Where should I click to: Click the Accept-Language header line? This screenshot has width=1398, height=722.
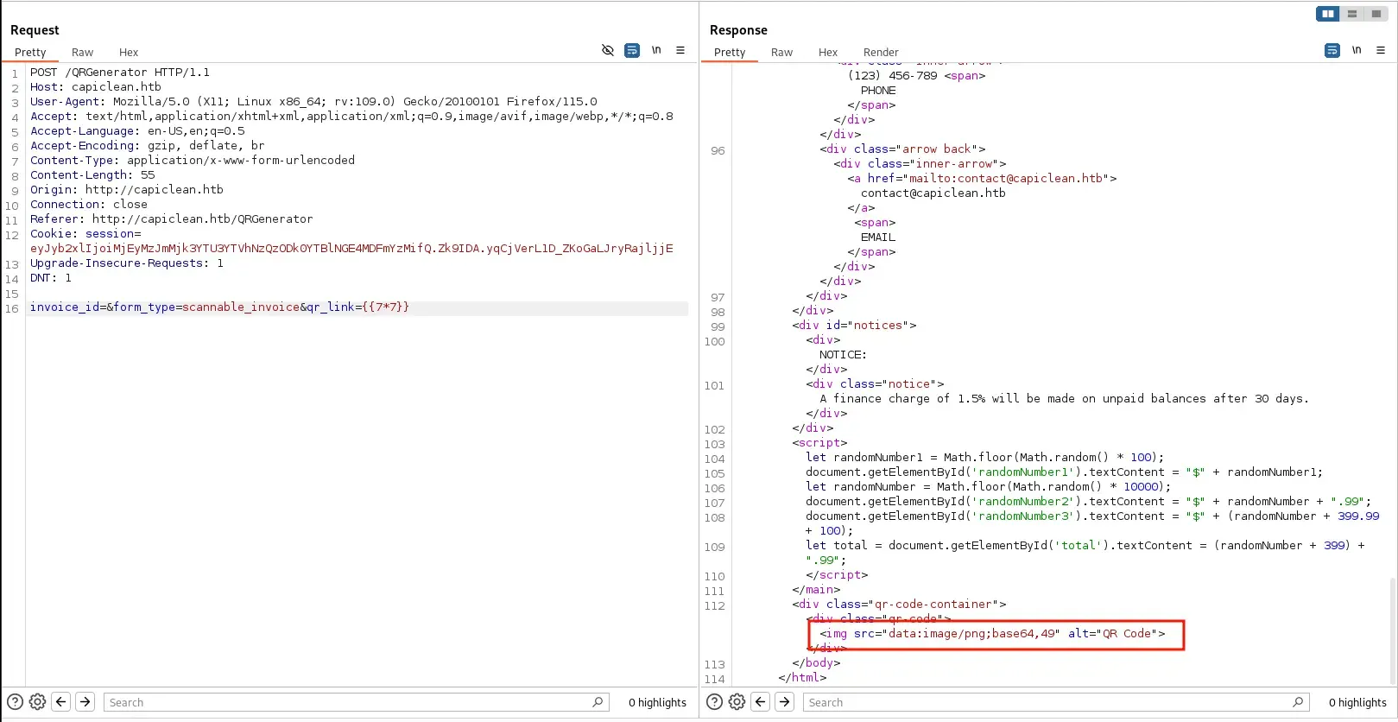(x=137, y=131)
